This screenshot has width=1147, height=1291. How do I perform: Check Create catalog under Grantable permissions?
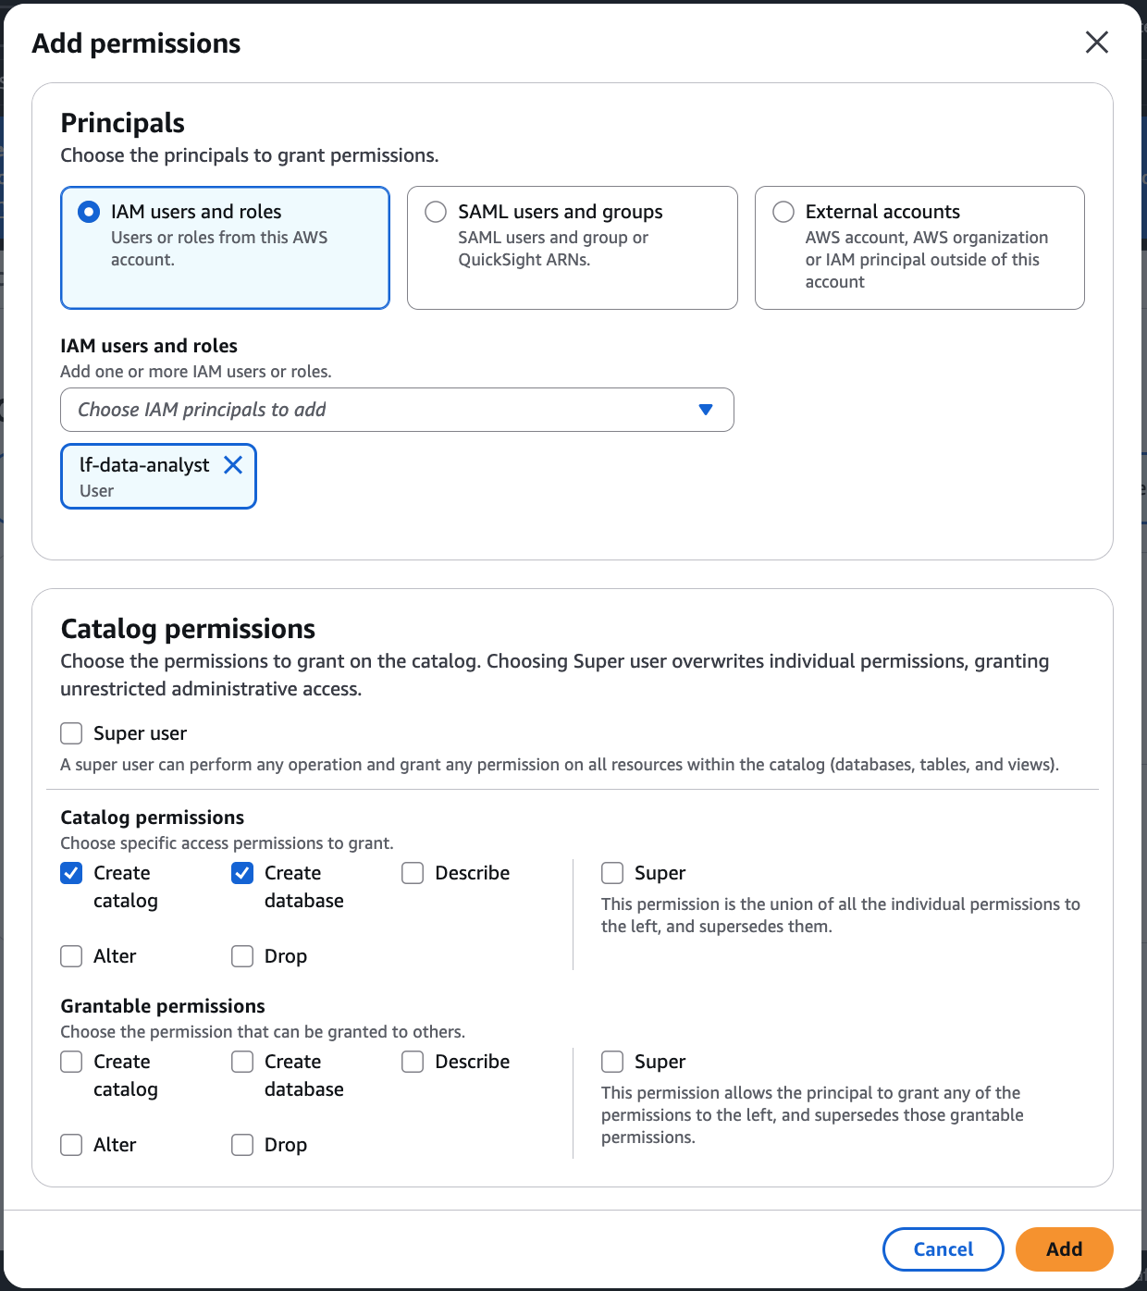[x=71, y=1062]
